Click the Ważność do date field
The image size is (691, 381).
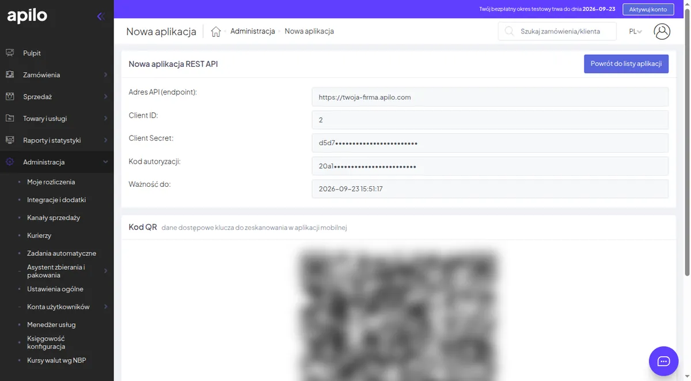pos(490,189)
